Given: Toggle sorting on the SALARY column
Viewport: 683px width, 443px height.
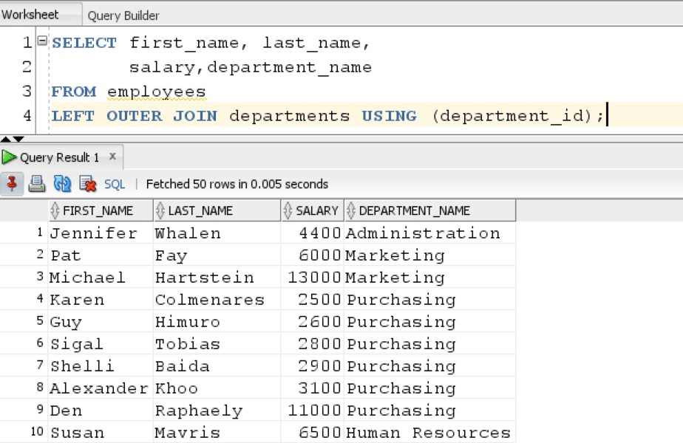Looking at the screenshot, I should [287, 210].
